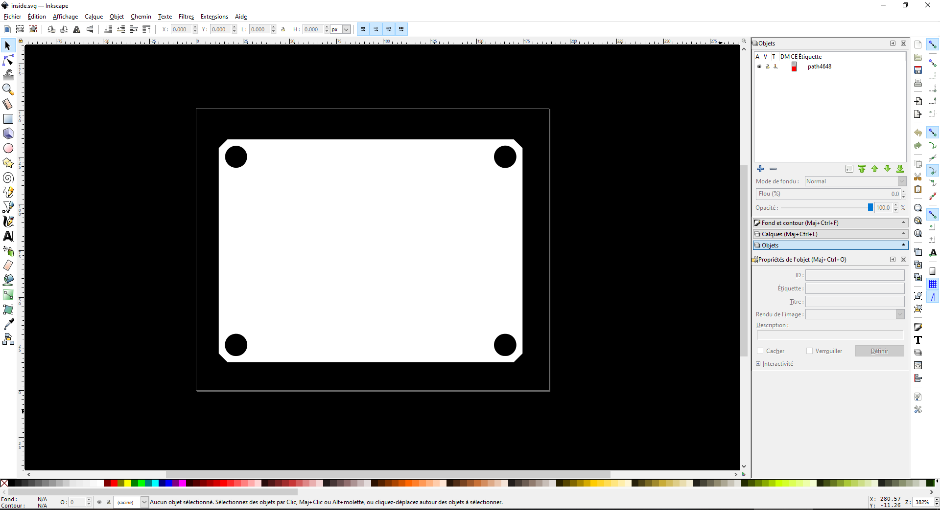Select the Spray objects tool
Viewport: 940px width, 510px height.
click(8, 251)
